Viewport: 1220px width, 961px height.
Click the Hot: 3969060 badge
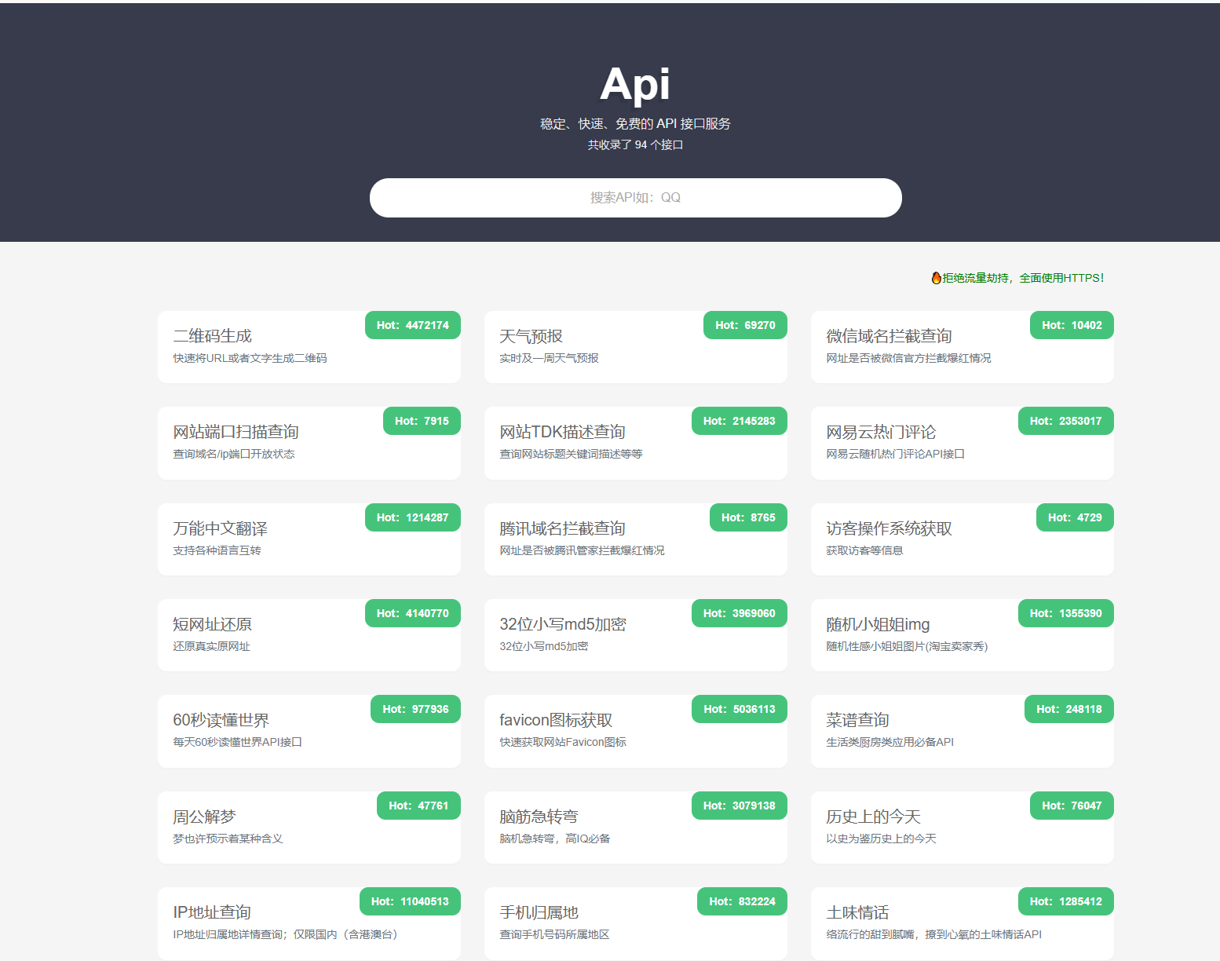pyautogui.click(x=739, y=613)
